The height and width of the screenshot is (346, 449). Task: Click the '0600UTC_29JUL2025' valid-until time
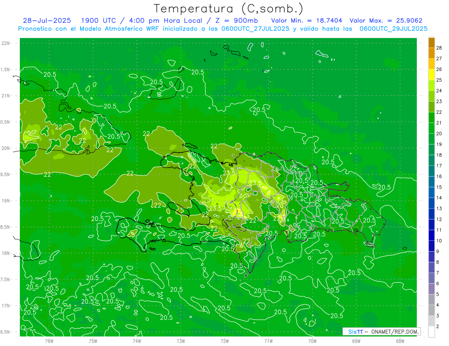pyautogui.click(x=393, y=29)
